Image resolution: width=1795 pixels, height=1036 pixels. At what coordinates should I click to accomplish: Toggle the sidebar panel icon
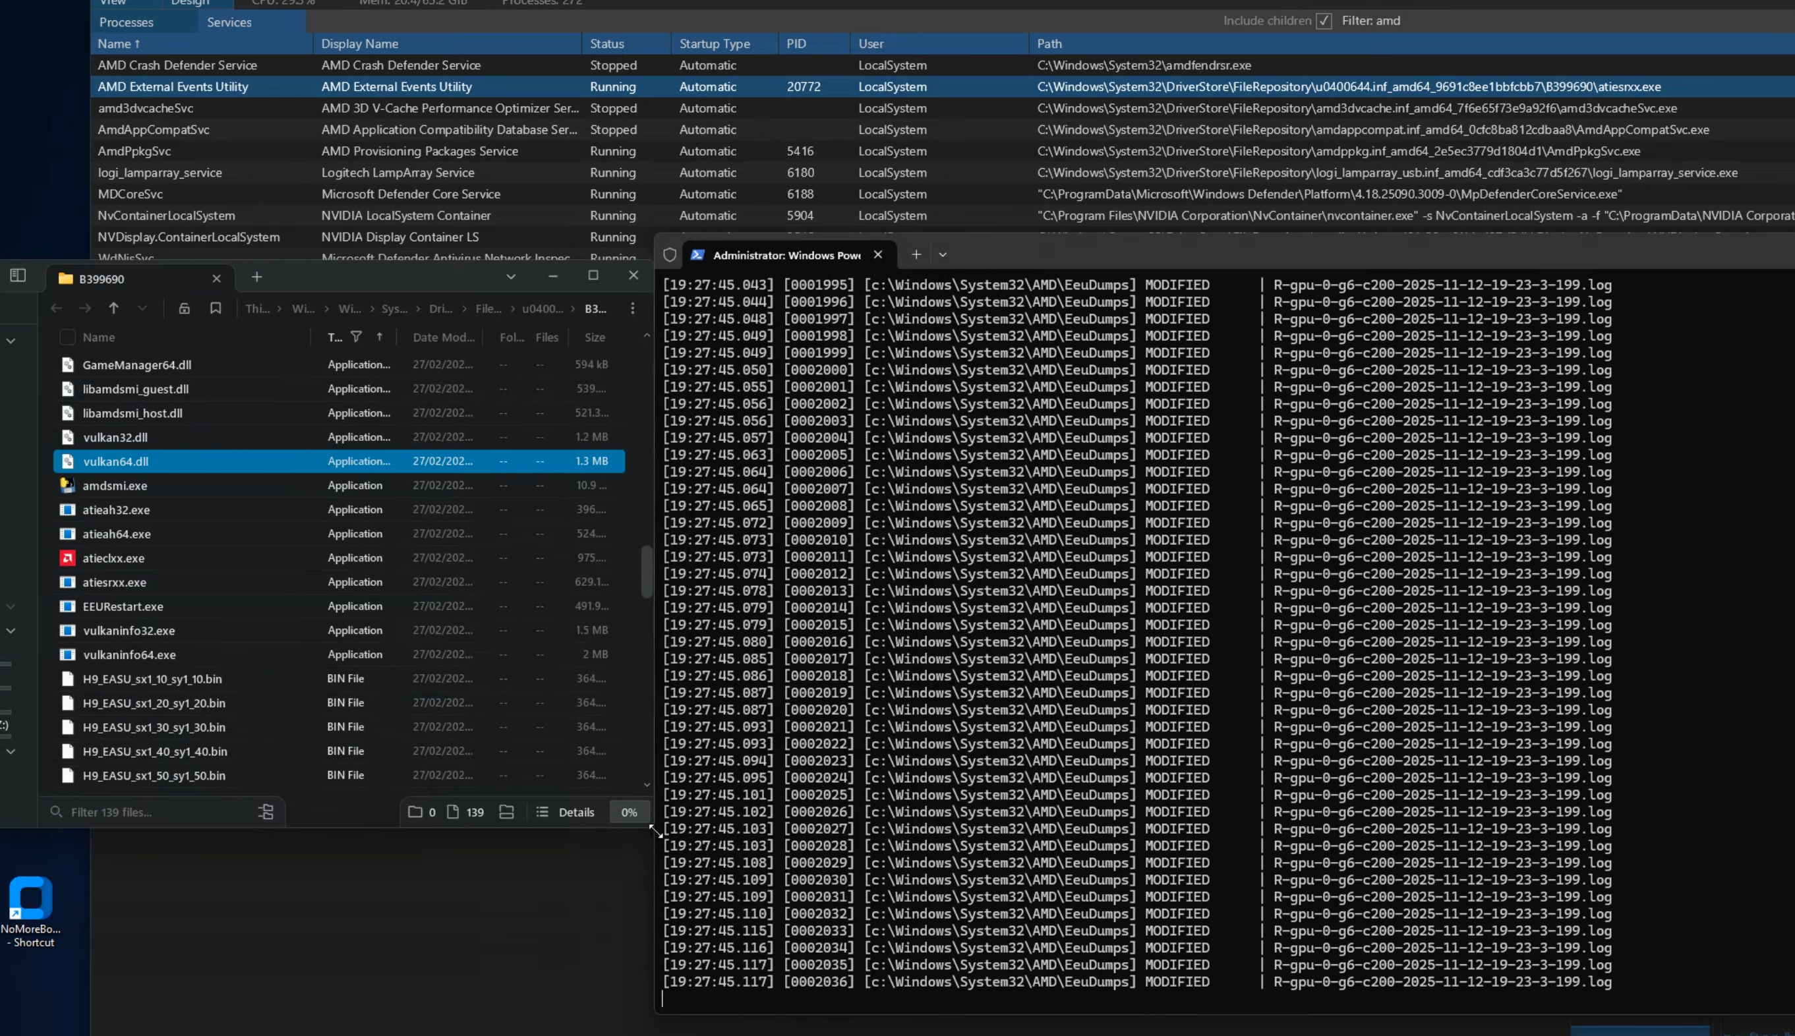point(18,275)
